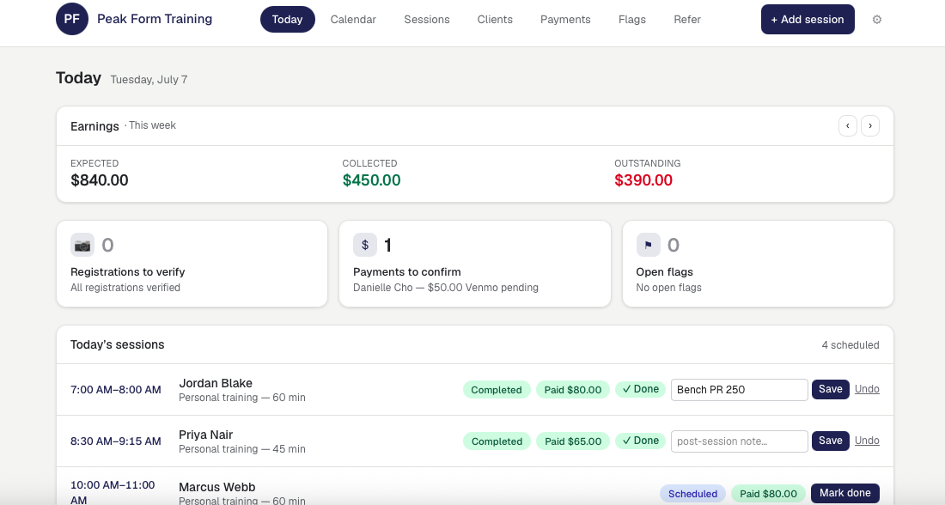Undo Jordan Blake's completed session

(867, 389)
